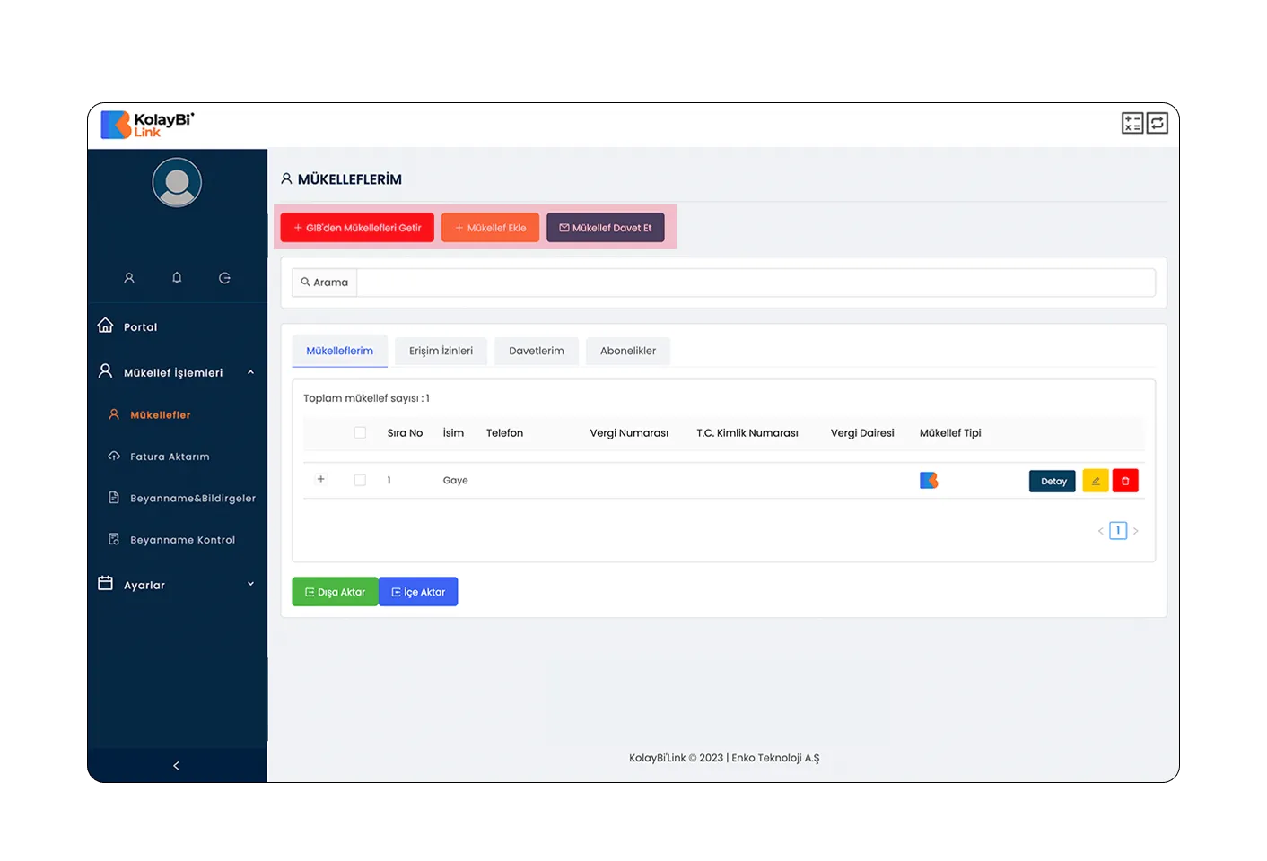Click Toplam mükellef sayısı text

pyautogui.click(x=366, y=398)
